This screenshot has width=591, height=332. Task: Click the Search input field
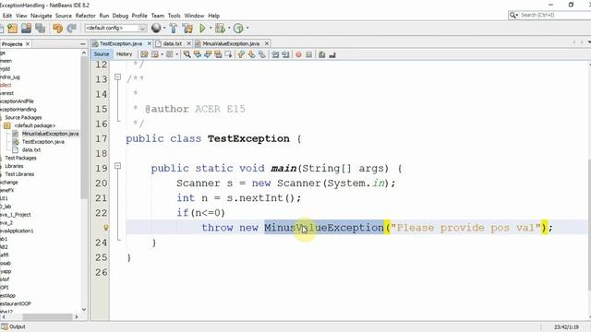(554, 15)
